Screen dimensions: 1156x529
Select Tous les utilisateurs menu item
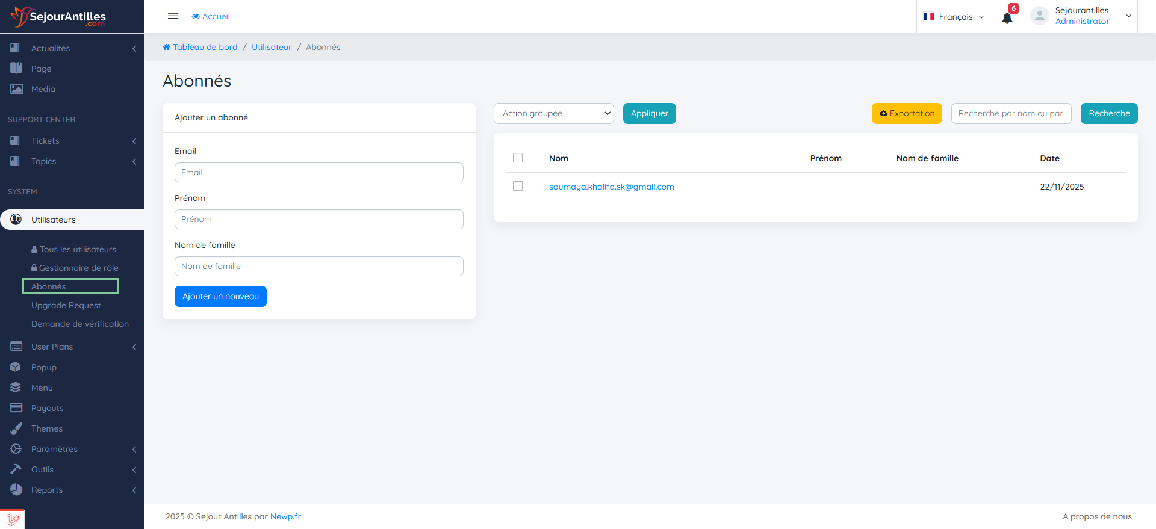(78, 249)
